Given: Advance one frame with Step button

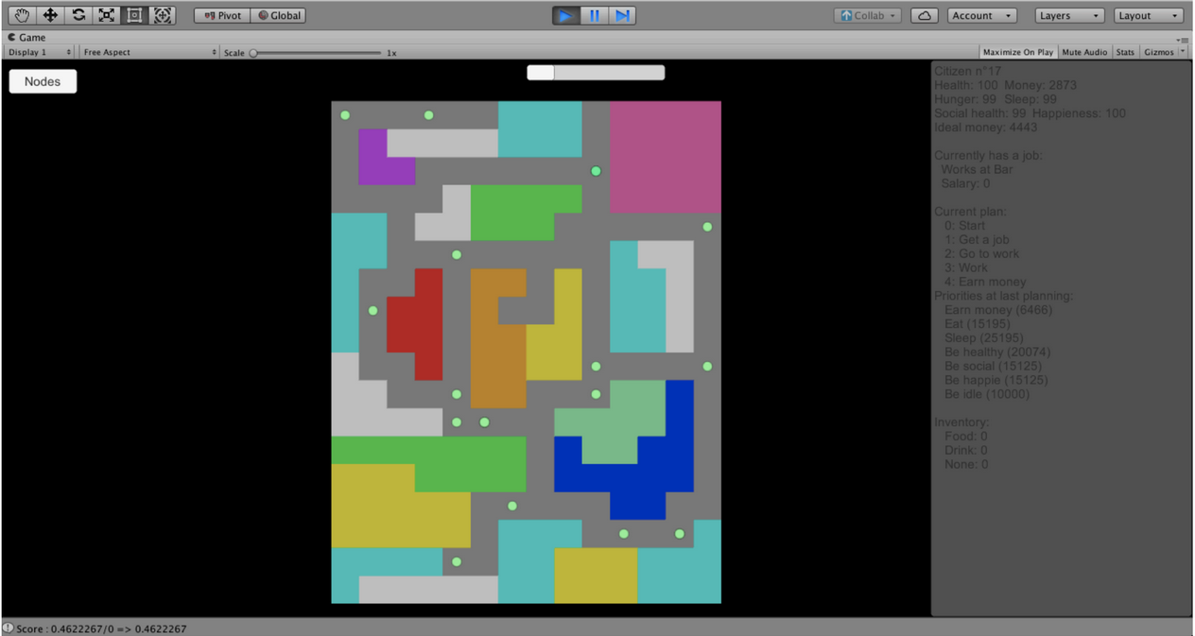Looking at the screenshot, I should tap(622, 15).
